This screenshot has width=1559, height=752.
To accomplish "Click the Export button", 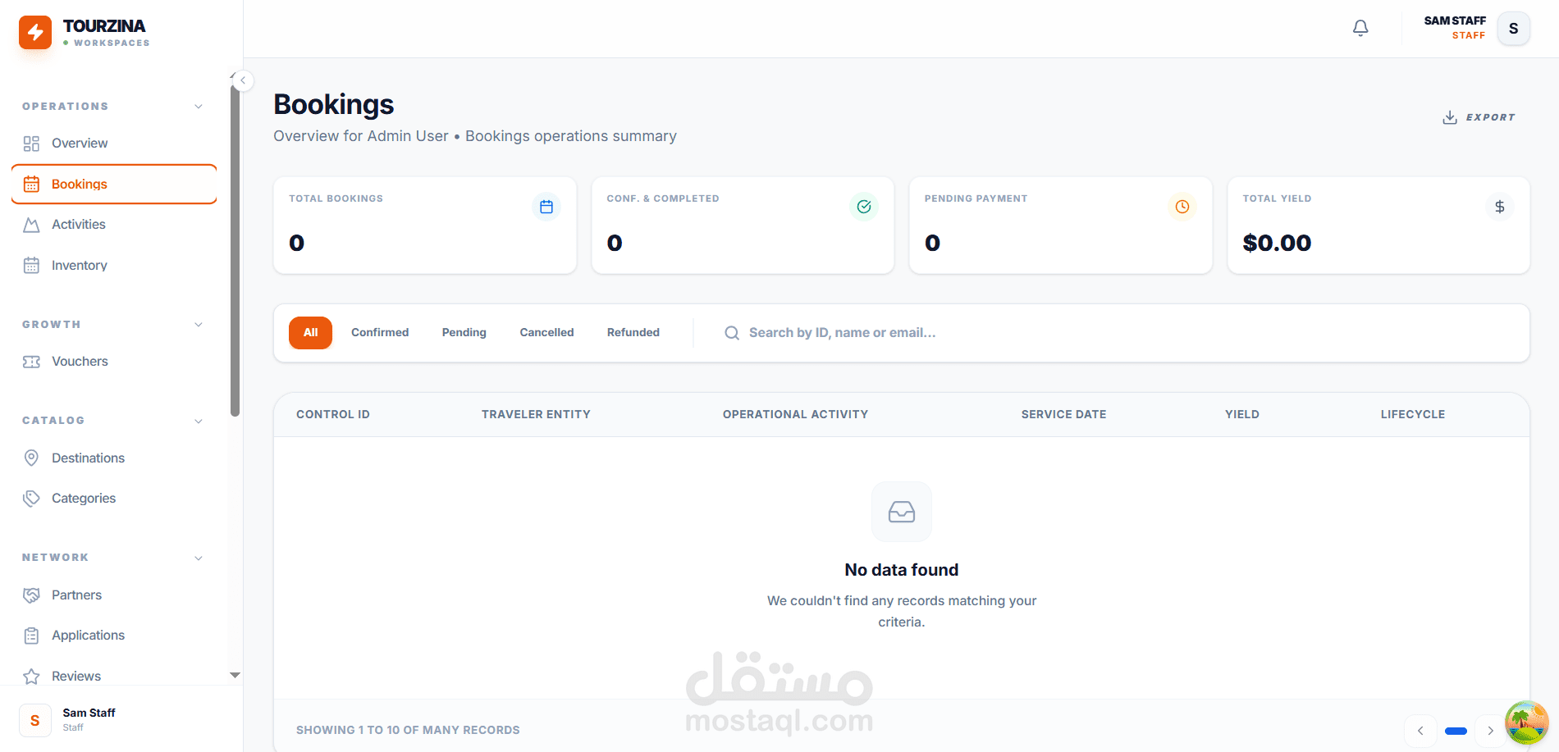I will click(1479, 117).
